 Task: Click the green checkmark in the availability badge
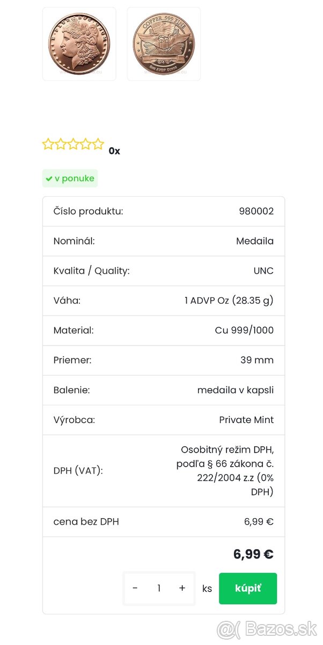(x=49, y=178)
